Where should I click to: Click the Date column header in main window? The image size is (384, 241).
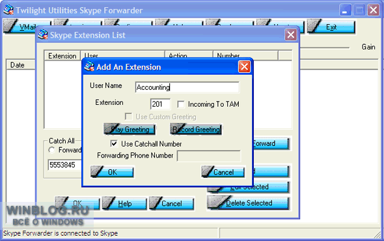click(x=21, y=65)
